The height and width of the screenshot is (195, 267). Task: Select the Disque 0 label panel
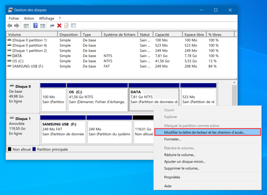23,97
